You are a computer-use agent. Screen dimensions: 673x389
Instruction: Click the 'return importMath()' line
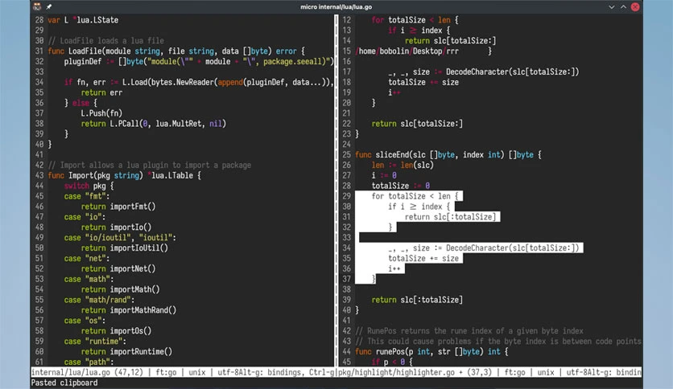[x=120, y=289]
